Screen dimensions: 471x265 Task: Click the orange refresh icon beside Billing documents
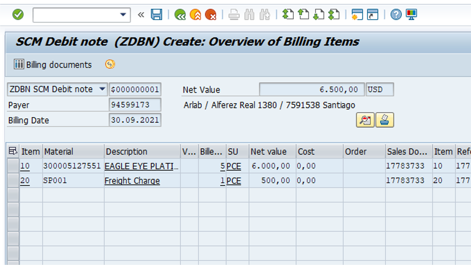110,64
